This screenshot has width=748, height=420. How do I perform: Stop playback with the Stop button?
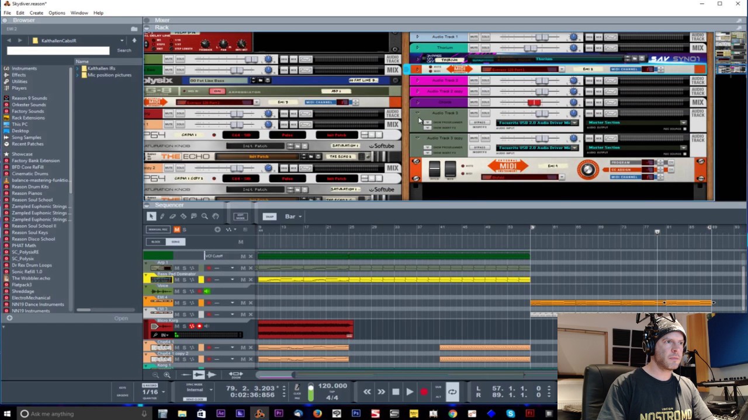pos(396,392)
